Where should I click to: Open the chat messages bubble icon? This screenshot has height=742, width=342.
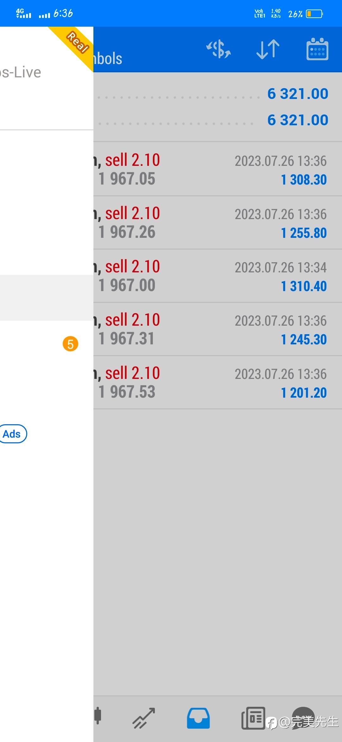(303, 717)
